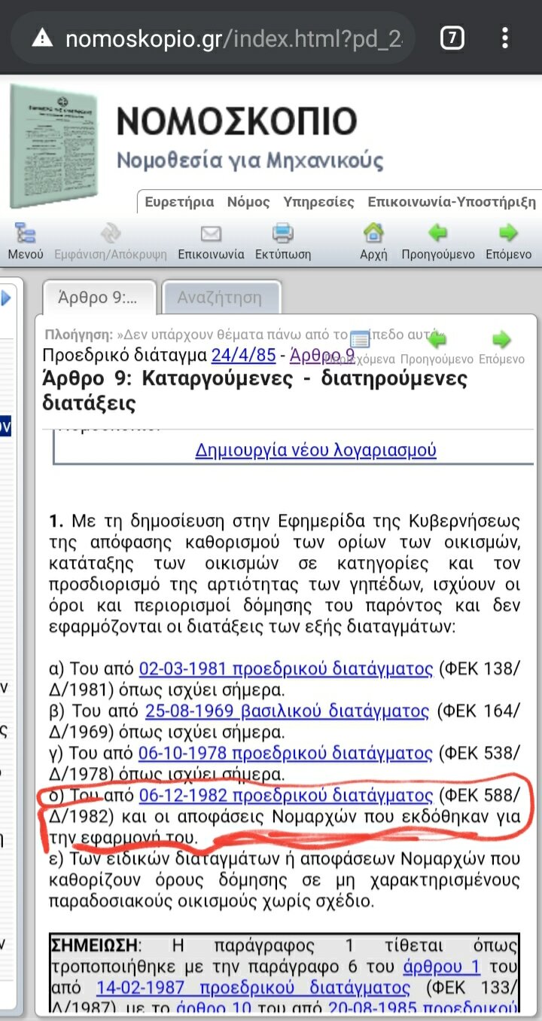This screenshot has width=542, height=1021.
Task: Open the 25-08-1969 βασιλικού διατάγματος link
Action: click(287, 711)
